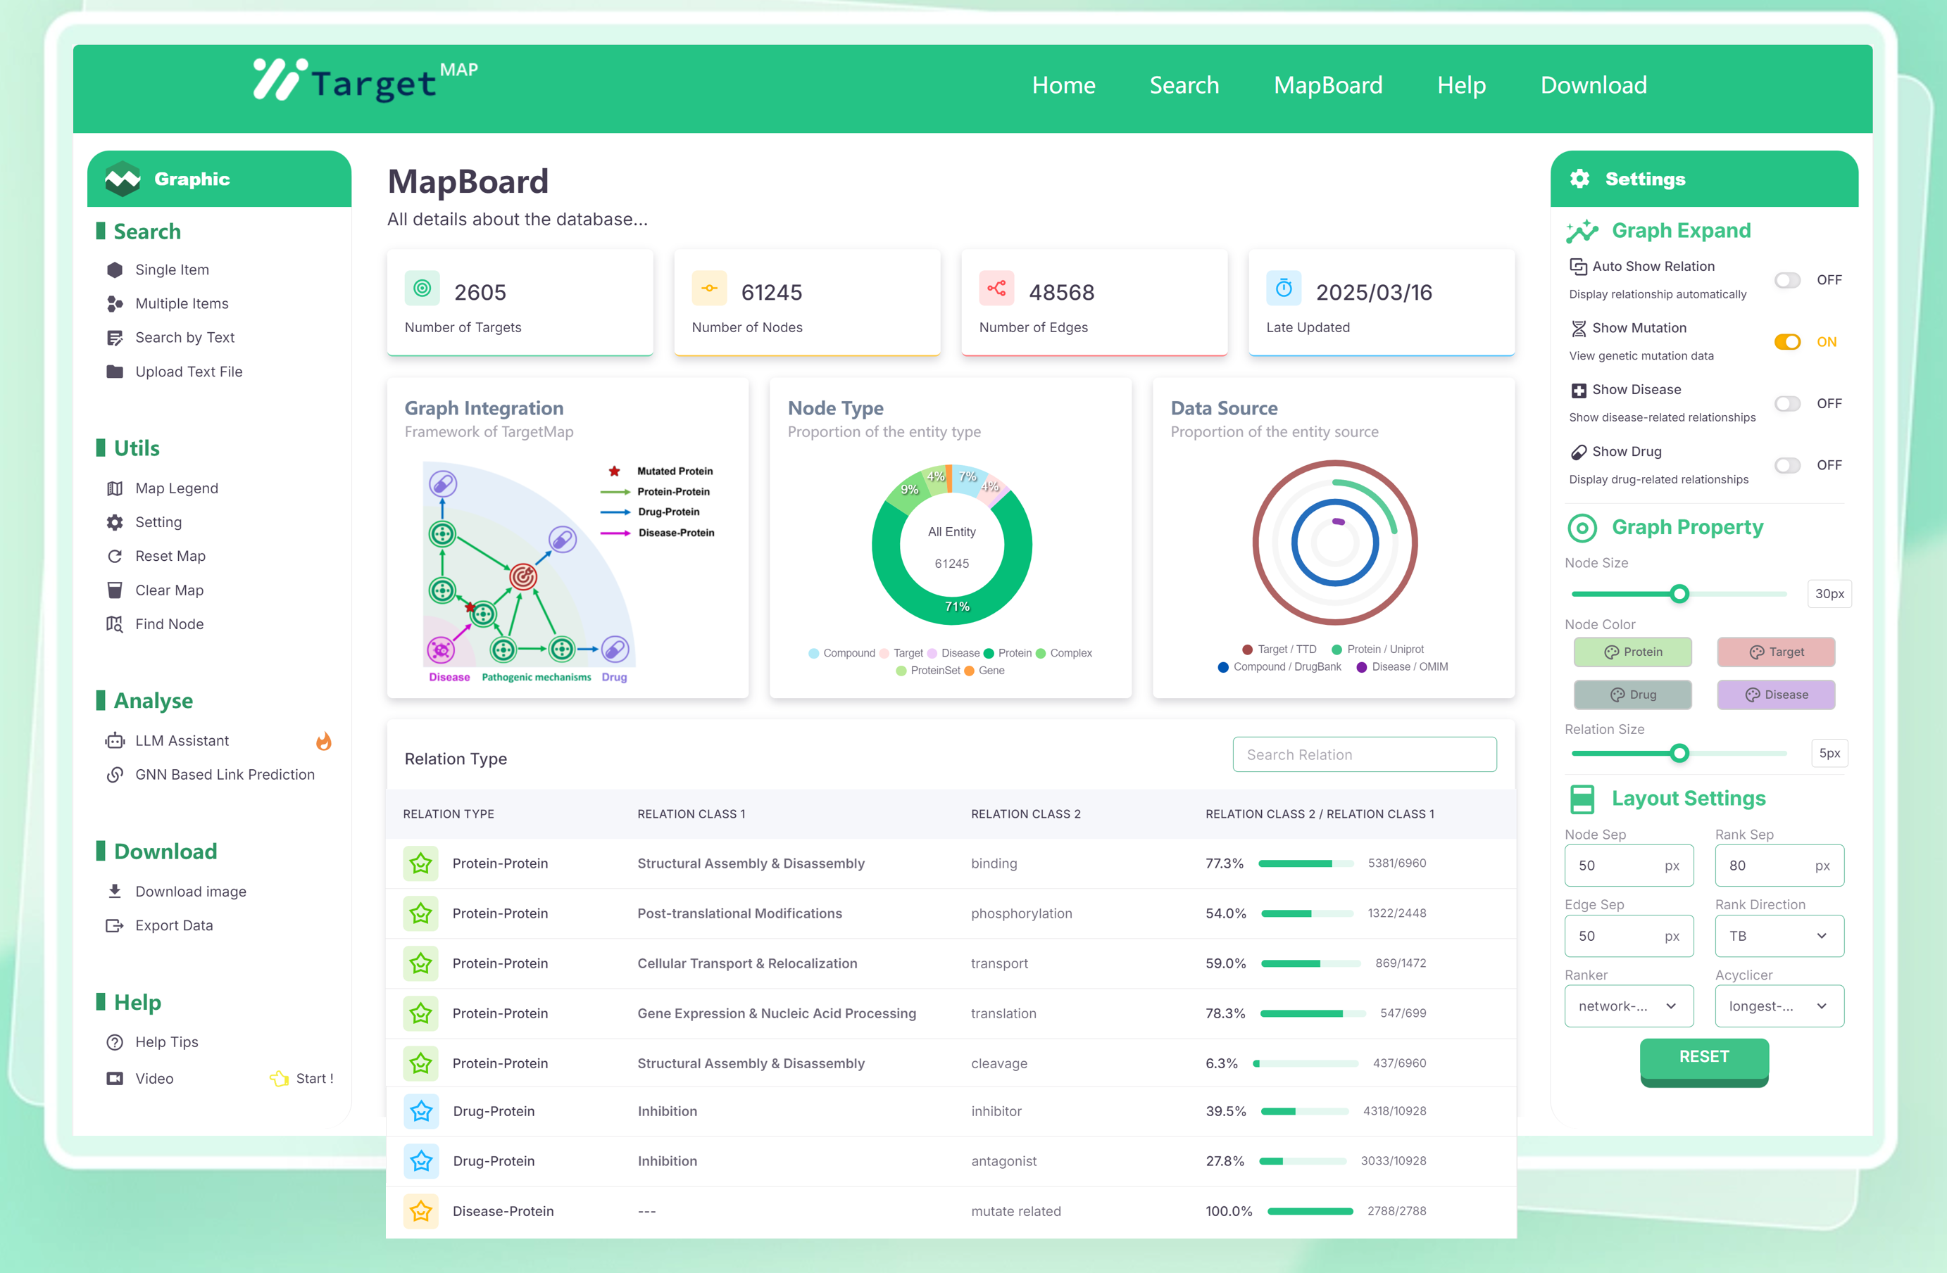
Task: Click the Upload Text File folder icon
Action: click(115, 371)
